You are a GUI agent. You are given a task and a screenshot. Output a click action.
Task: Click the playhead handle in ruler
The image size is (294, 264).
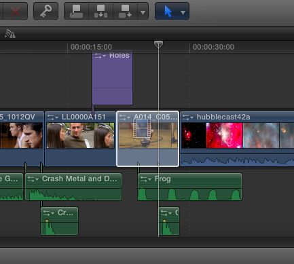158,44
